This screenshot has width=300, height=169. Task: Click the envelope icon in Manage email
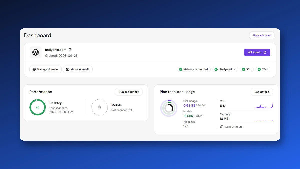(68, 69)
